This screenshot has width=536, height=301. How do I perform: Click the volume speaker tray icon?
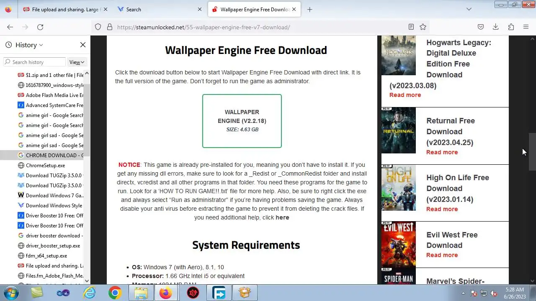(494, 293)
